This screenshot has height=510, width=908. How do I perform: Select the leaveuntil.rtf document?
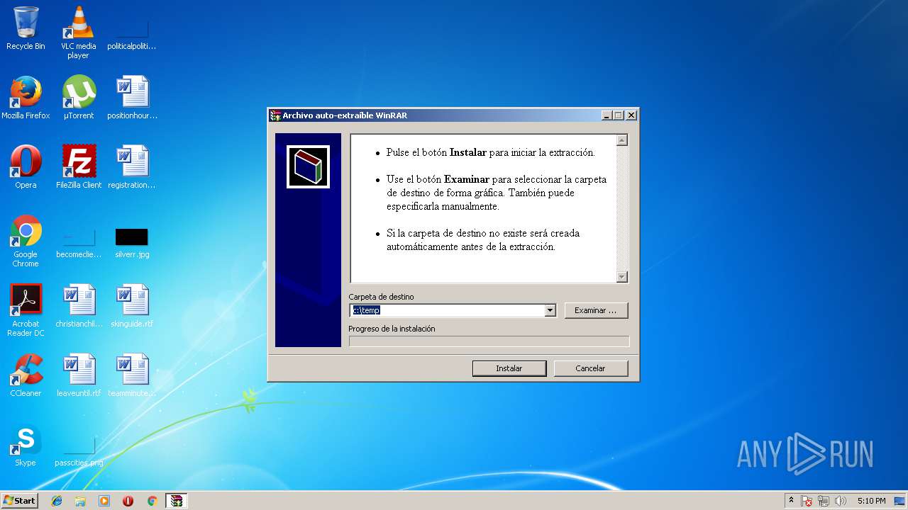click(79, 375)
